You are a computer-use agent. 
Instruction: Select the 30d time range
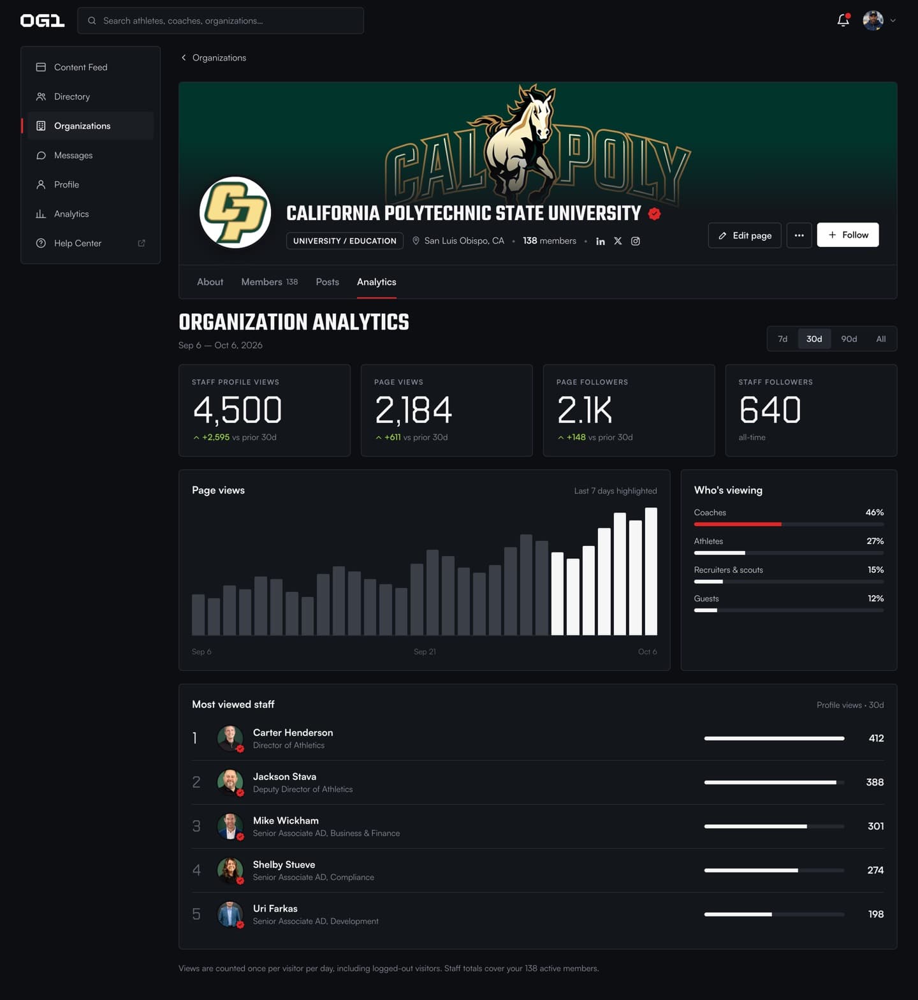(x=814, y=339)
